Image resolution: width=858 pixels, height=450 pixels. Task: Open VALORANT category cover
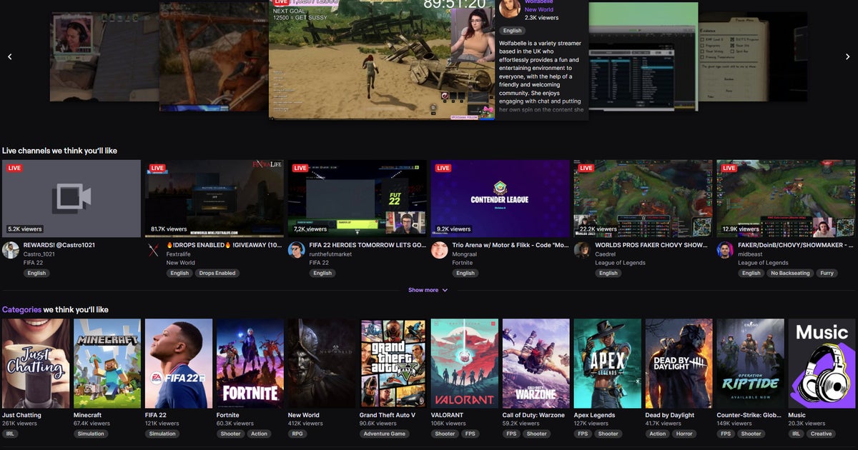[465, 364]
